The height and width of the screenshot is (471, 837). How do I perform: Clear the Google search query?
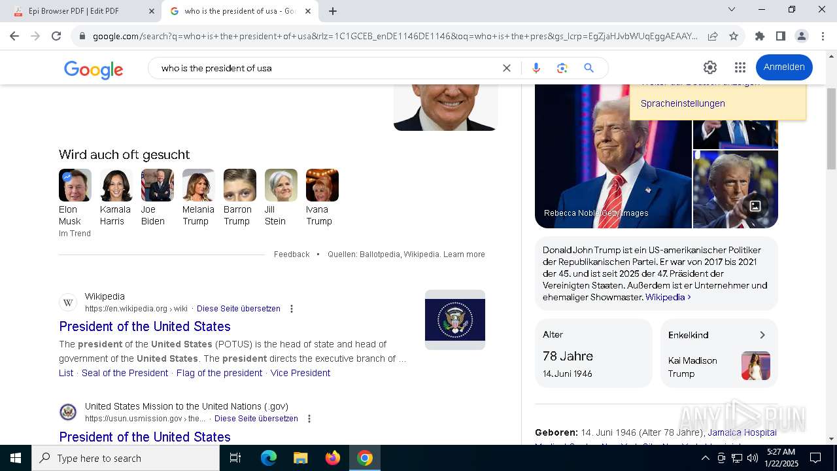(506, 68)
